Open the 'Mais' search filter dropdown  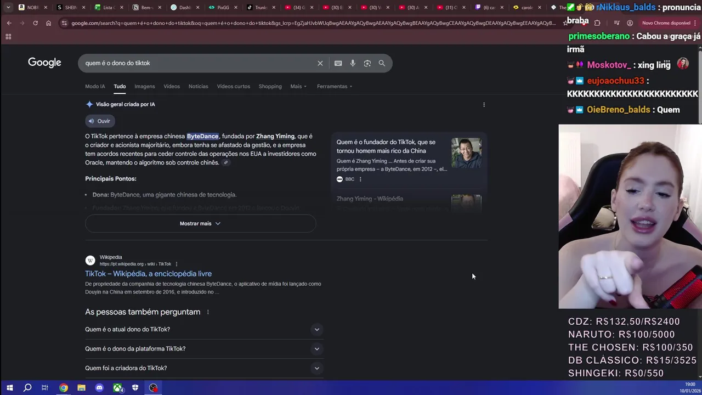[x=298, y=86]
